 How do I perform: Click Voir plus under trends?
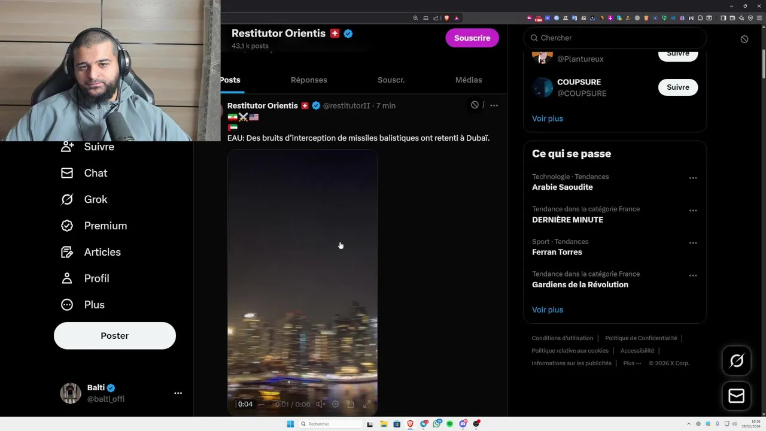tap(548, 310)
